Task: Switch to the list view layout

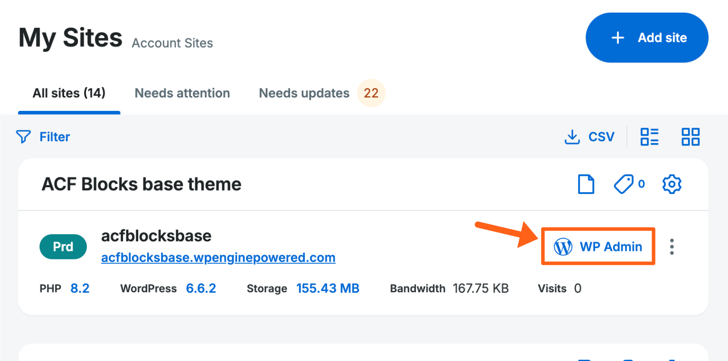Action: click(649, 137)
